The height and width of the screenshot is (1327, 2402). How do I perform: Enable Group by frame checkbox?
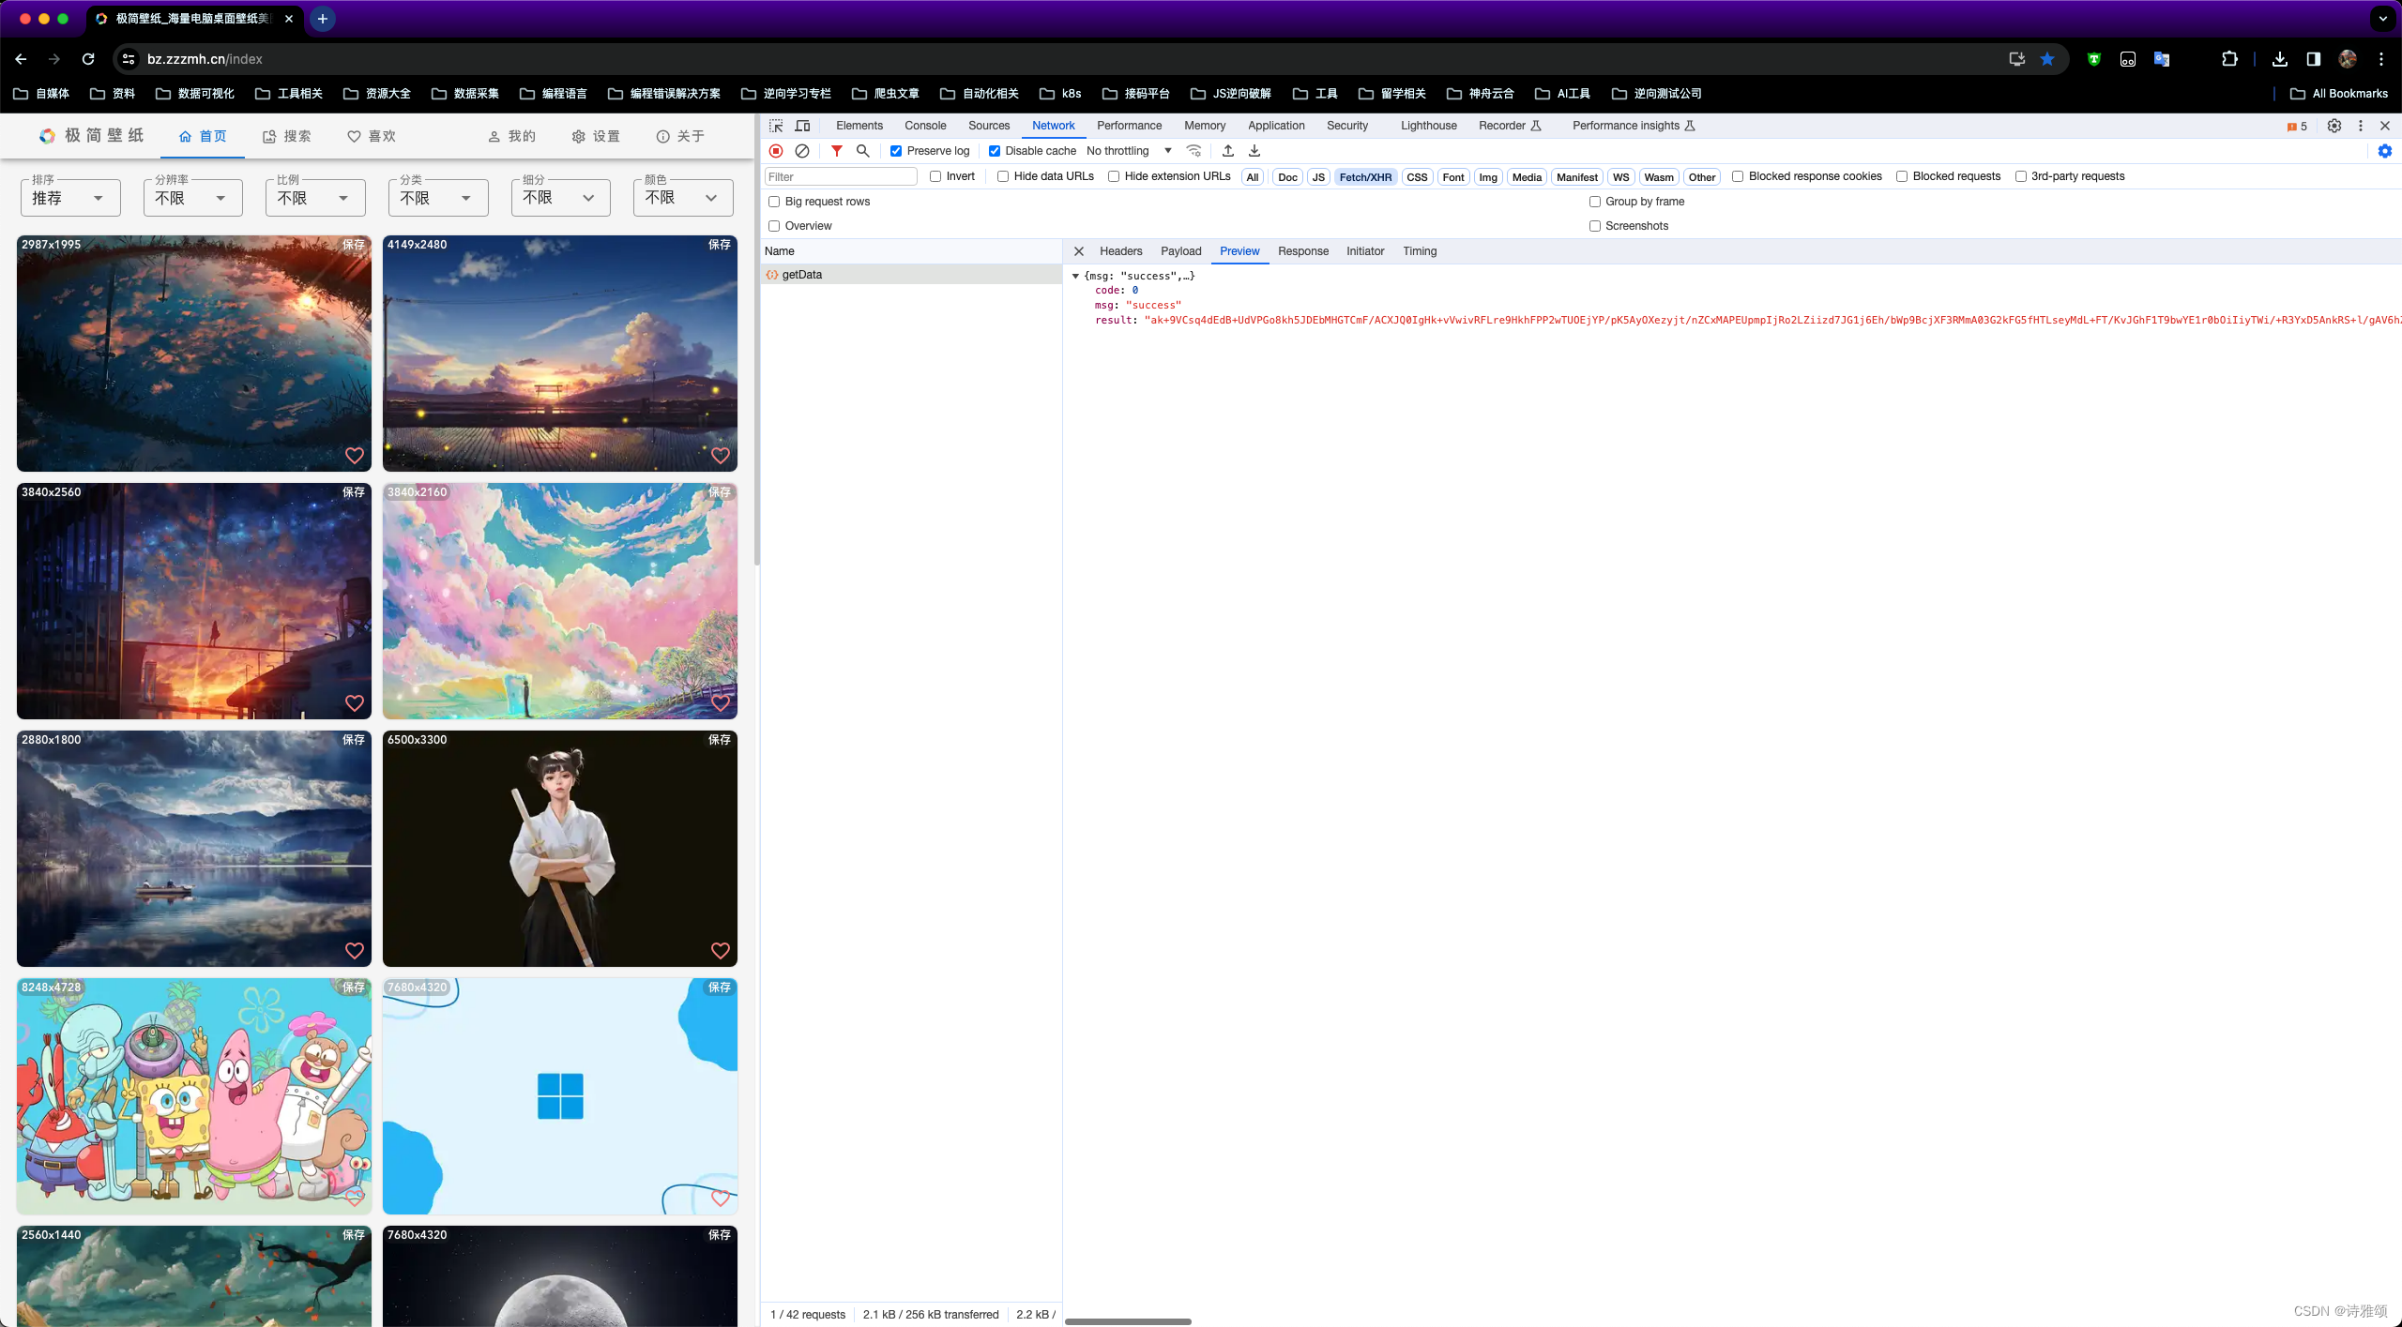[x=1595, y=202]
